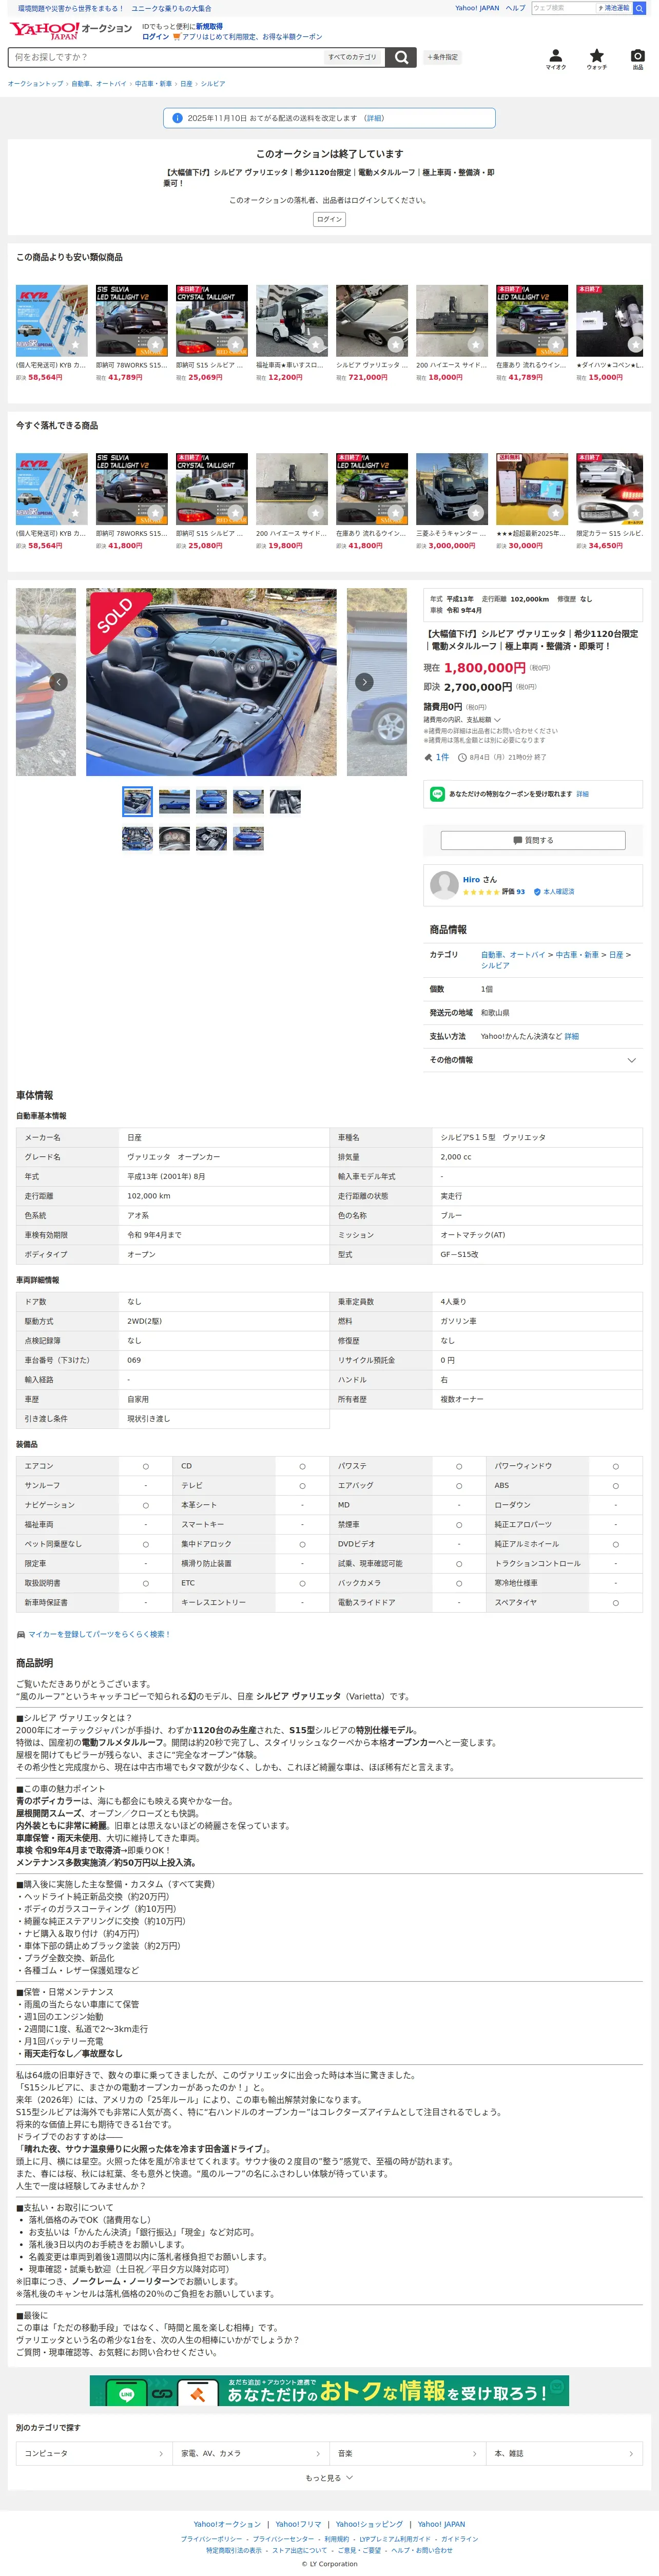Open the シルビア breadcrumb link
Image resolution: width=659 pixels, height=2576 pixels.
213,84
